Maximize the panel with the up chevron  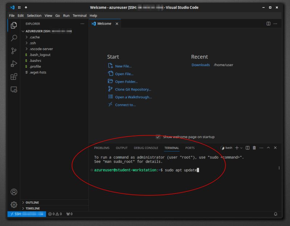[268, 148]
